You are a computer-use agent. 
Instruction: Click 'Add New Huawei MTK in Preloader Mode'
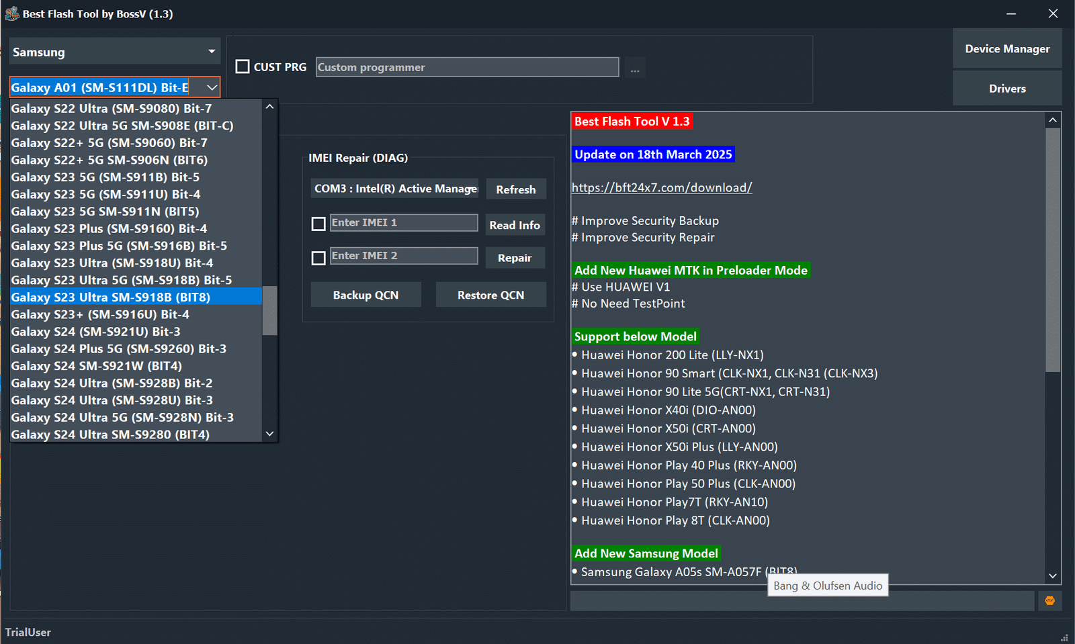(x=691, y=270)
